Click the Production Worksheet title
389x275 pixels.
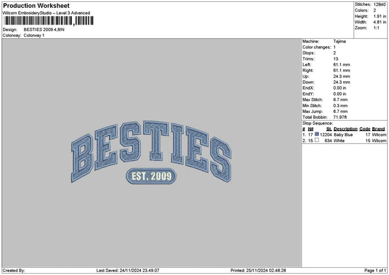click(x=36, y=5)
